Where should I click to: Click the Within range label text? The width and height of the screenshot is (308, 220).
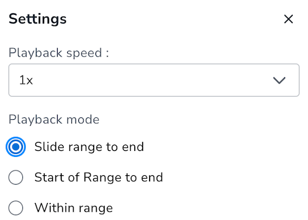pyautogui.click(x=74, y=208)
